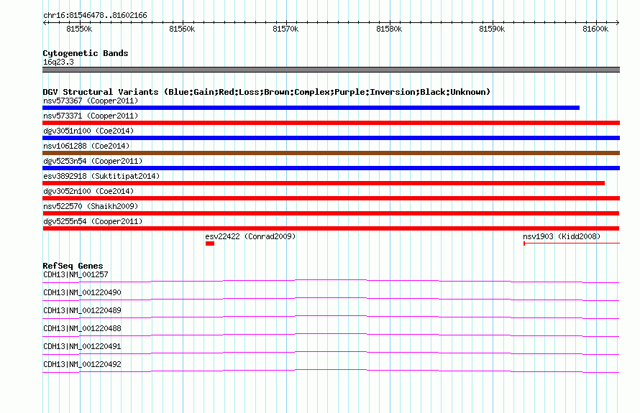Select the red nsv573371 loss variant bar
Screen dimensions: 640x413
point(331,123)
